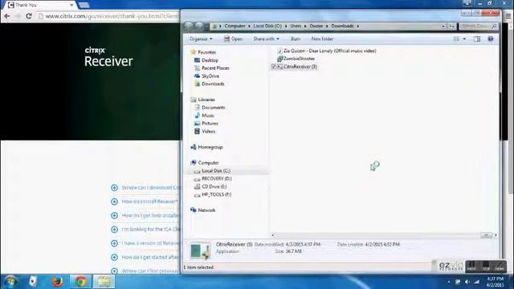Open the Windows Start menu
This screenshot has width=514, height=289.
[10, 282]
